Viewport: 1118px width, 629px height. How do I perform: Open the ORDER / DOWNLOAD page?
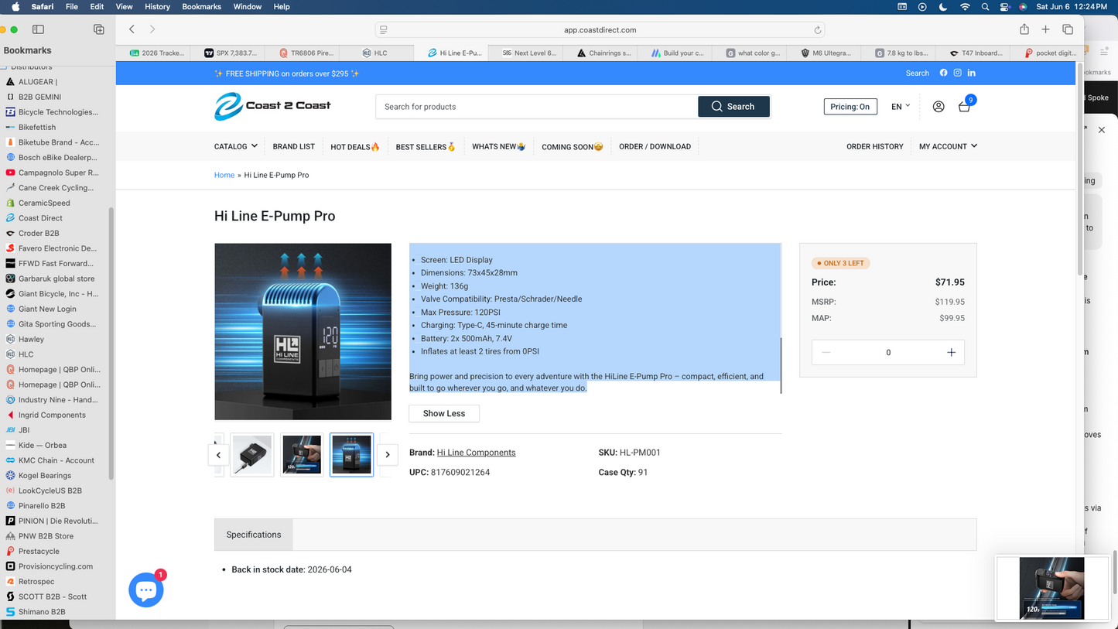point(655,146)
